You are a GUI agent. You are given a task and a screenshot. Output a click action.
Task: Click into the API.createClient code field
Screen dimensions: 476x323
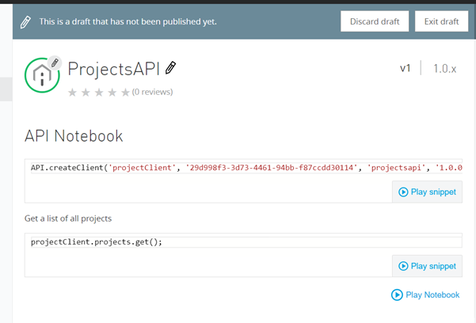tap(238, 168)
